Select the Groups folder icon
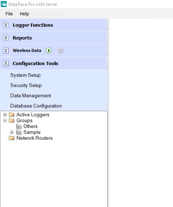This screenshot has width=173, height=207. 11,120
